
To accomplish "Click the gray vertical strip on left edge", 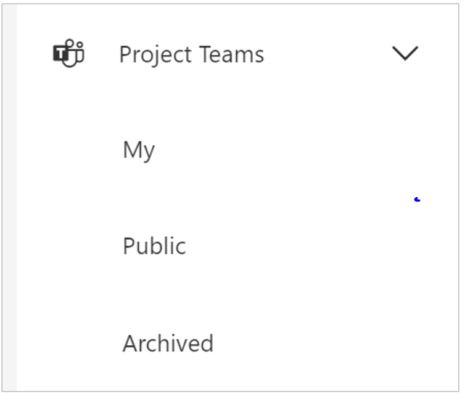I will [9, 198].
